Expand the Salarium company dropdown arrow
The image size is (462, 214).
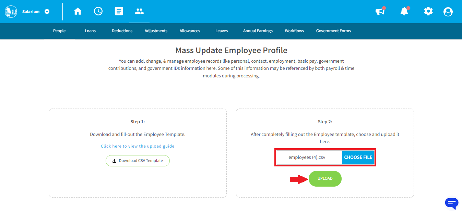(47, 12)
